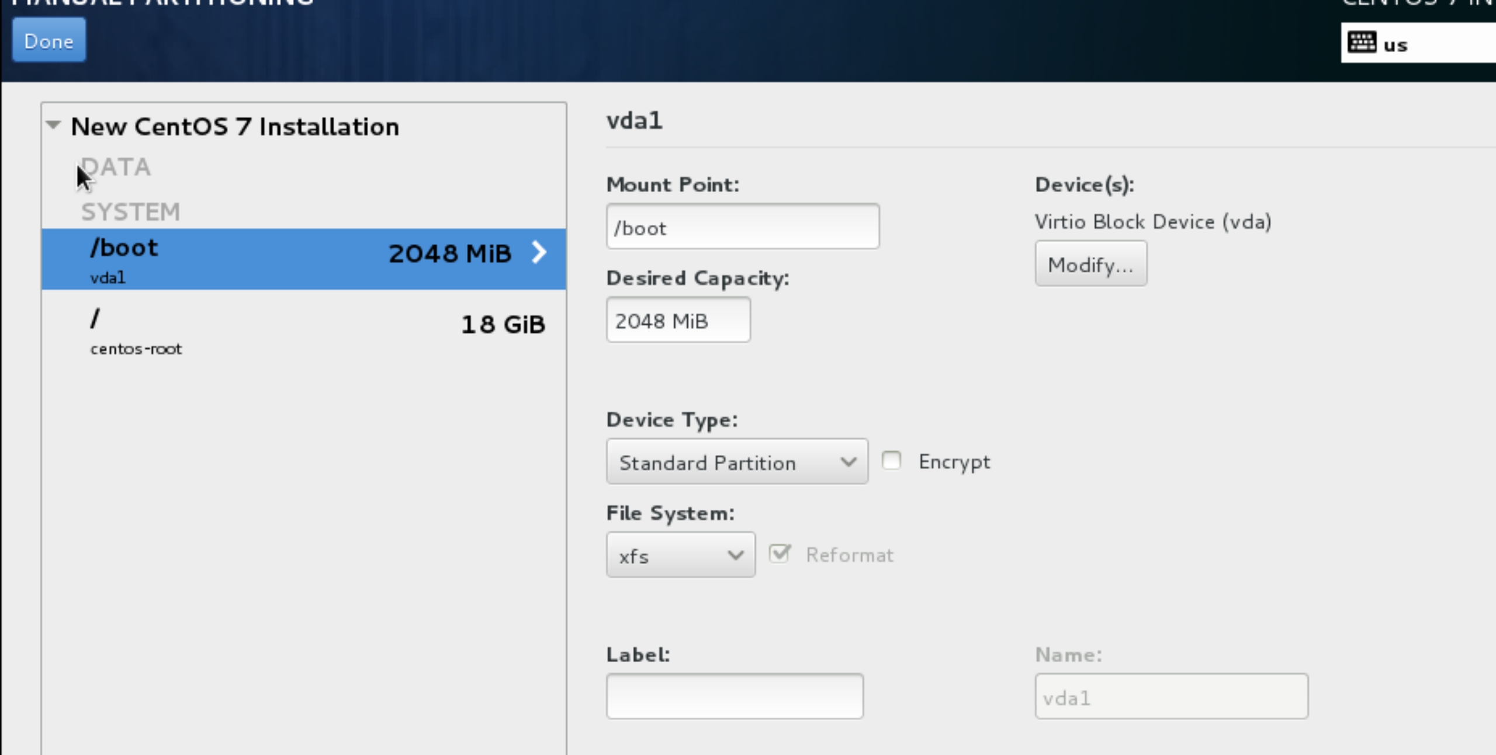Open the File System xfs dropdown
1496x755 pixels.
click(680, 555)
